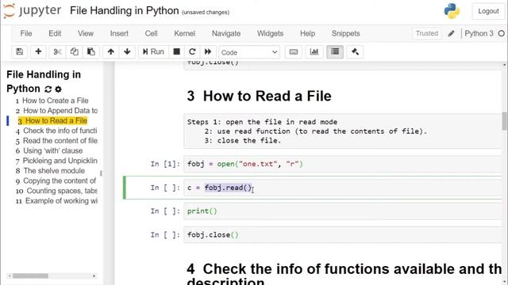
Task: Click the notebook vertical scrollbar thumb
Action: tap(505, 121)
